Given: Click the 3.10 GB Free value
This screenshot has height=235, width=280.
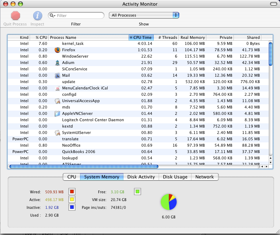Looking at the screenshot, I should tap(117, 192).
